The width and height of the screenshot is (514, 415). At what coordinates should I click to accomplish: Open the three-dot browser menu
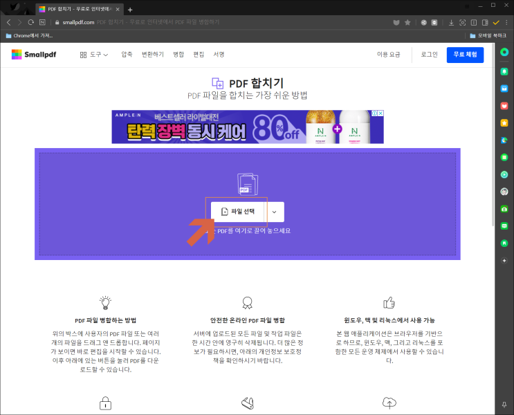[x=506, y=22]
